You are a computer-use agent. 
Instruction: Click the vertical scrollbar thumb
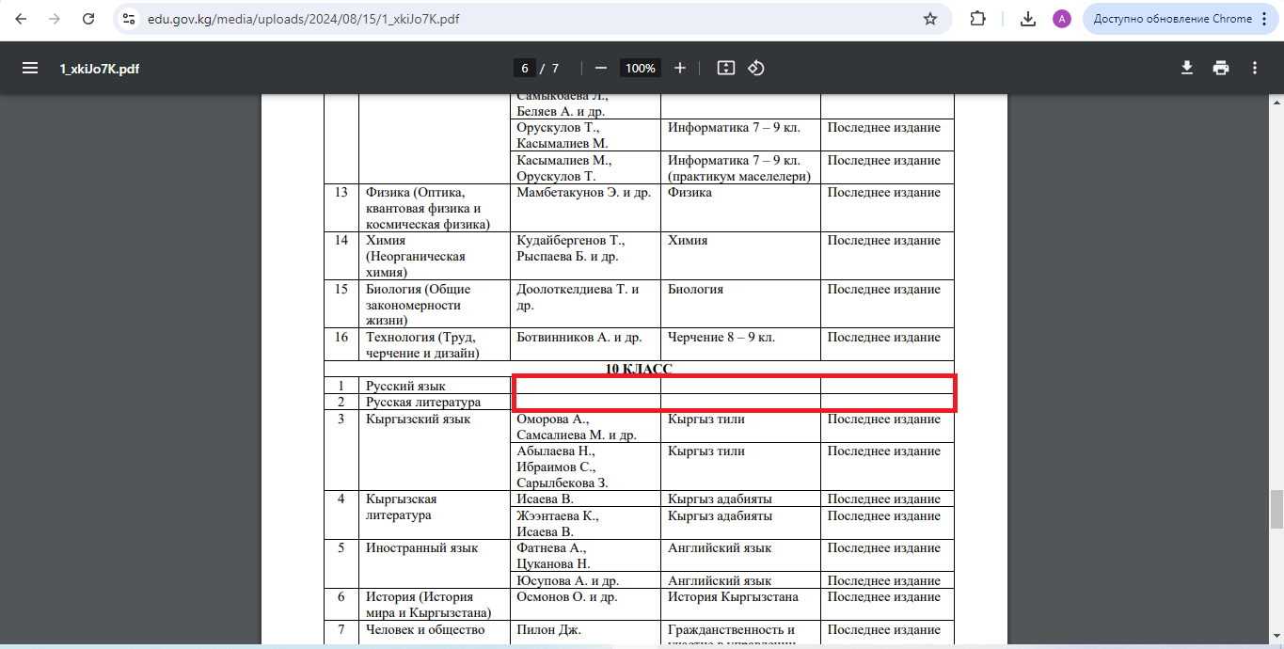pos(1276,509)
